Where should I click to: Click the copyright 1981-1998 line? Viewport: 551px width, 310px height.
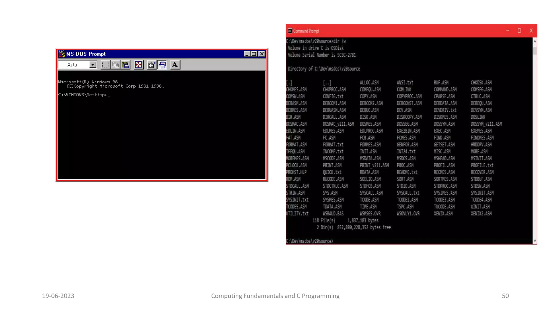(x=115, y=86)
